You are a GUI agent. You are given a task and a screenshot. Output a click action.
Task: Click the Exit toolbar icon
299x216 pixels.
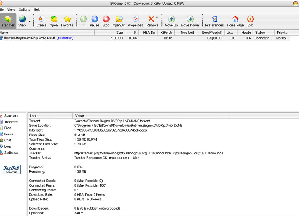250,19
